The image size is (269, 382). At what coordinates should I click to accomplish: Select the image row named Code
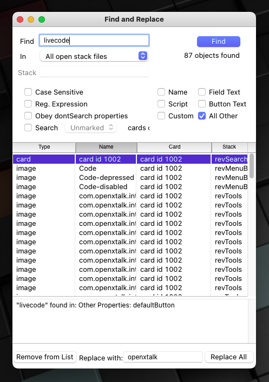(130, 169)
